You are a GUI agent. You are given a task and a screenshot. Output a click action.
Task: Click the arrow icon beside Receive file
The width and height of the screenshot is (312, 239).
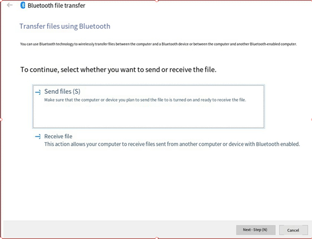pyautogui.click(x=38, y=137)
